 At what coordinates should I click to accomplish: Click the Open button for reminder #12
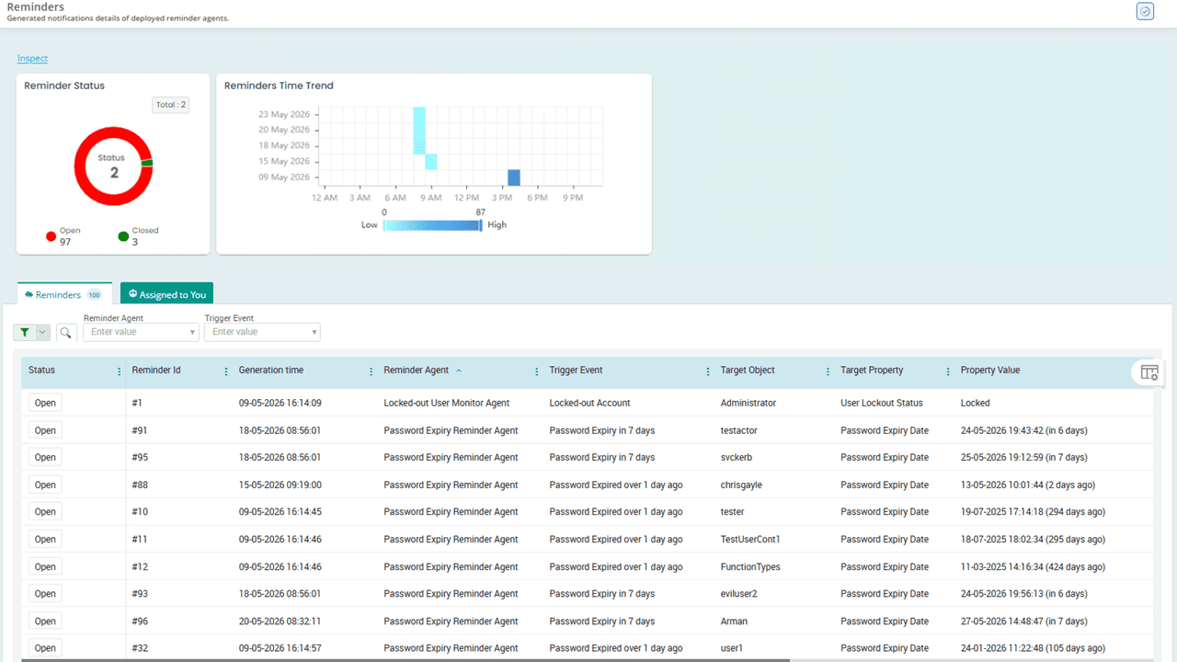[45, 566]
